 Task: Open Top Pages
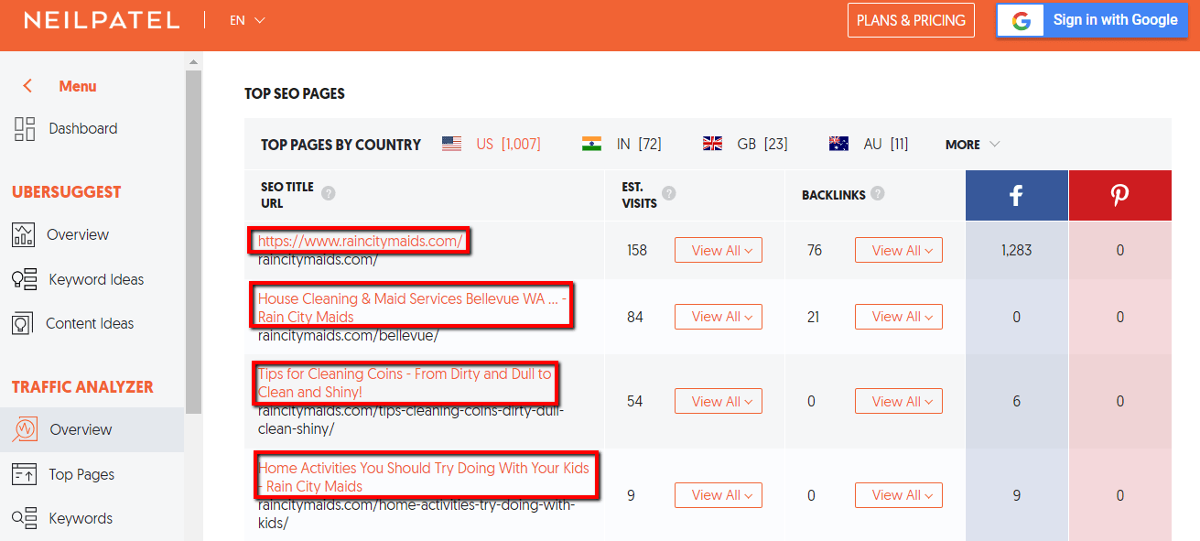[x=81, y=474]
